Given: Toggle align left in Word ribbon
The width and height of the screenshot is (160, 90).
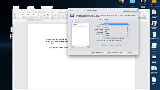Looking at the screenshot, I should (52, 18).
